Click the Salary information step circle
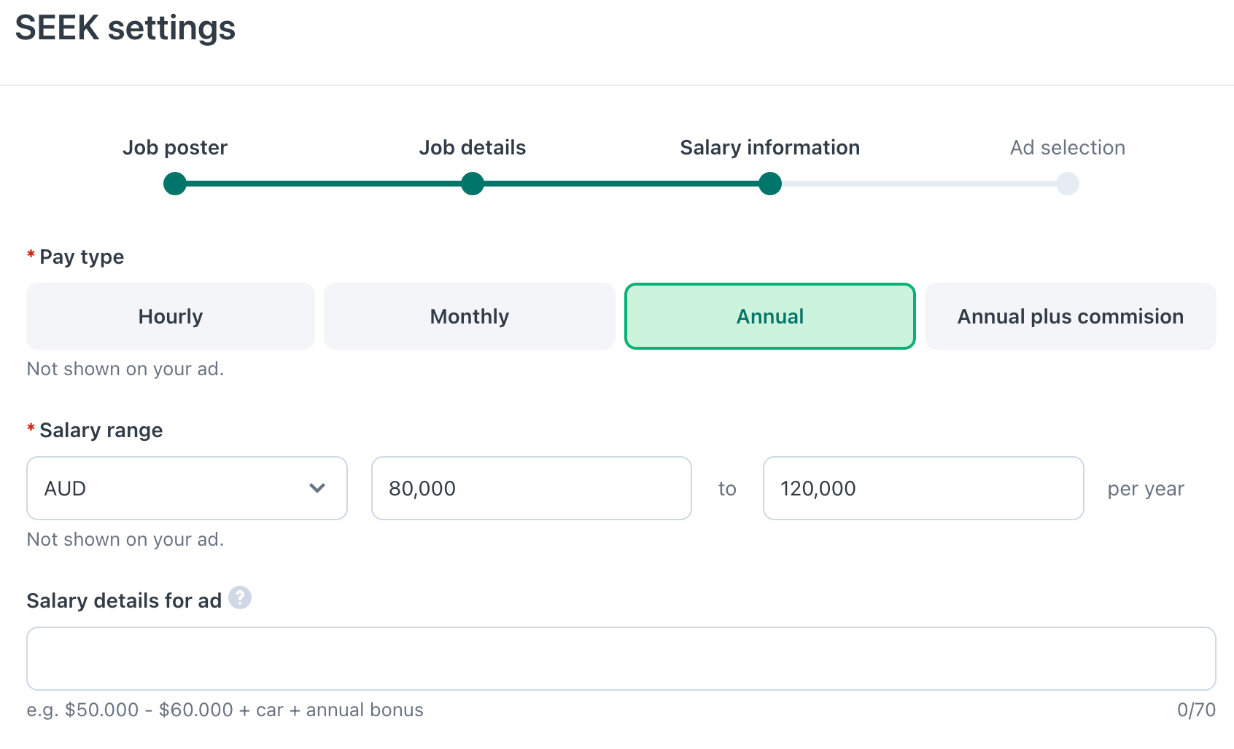The height and width of the screenshot is (749, 1234). [x=770, y=184]
